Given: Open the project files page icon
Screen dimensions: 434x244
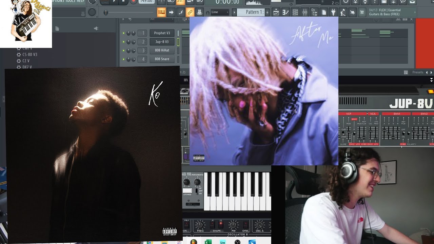Looking at the screenshot, I should 324,12.
